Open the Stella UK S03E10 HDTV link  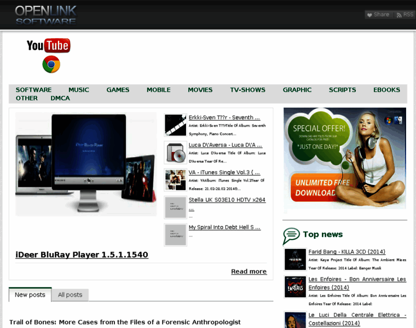[x=227, y=200]
